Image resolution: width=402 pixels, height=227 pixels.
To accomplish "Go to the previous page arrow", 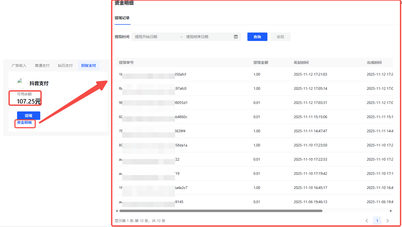I will pyautogui.click(x=367, y=221).
